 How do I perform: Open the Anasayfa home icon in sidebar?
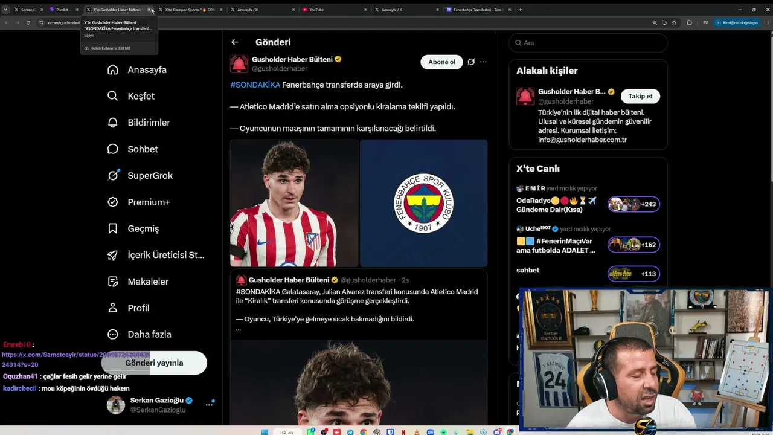coord(112,69)
